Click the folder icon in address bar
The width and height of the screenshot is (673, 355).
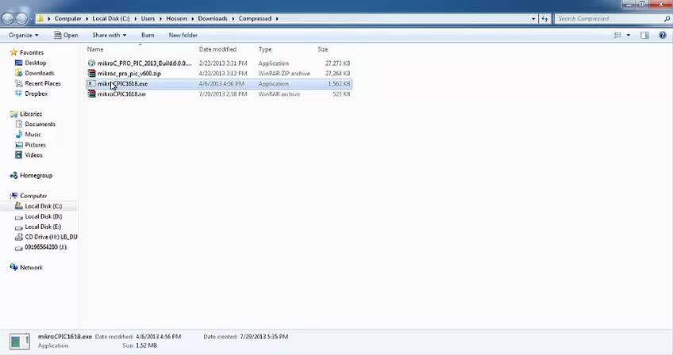point(40,18)
